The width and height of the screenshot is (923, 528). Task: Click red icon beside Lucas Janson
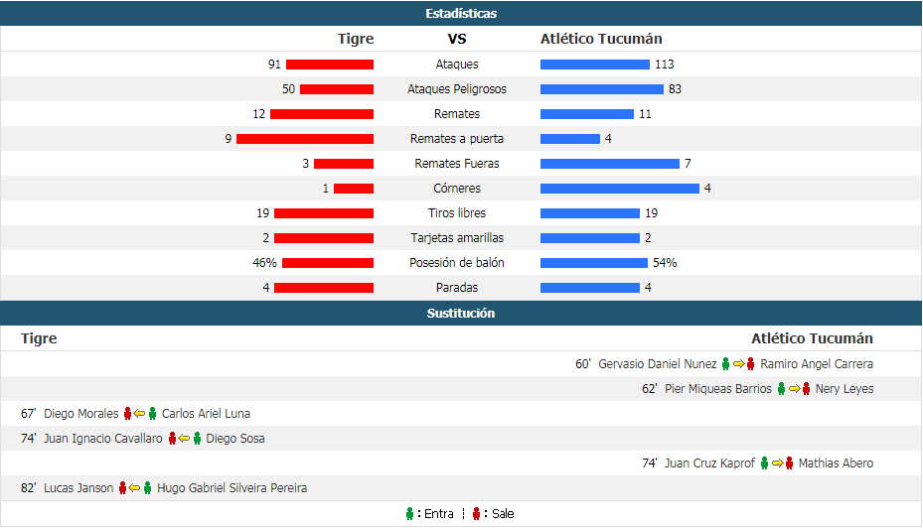point(122,487)
